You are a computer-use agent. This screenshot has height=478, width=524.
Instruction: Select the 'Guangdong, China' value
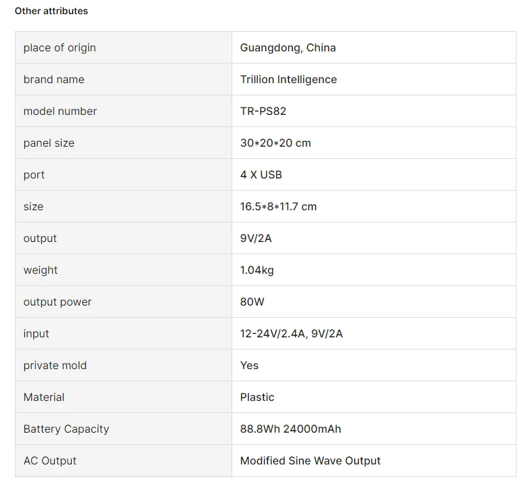coord(288,47)
